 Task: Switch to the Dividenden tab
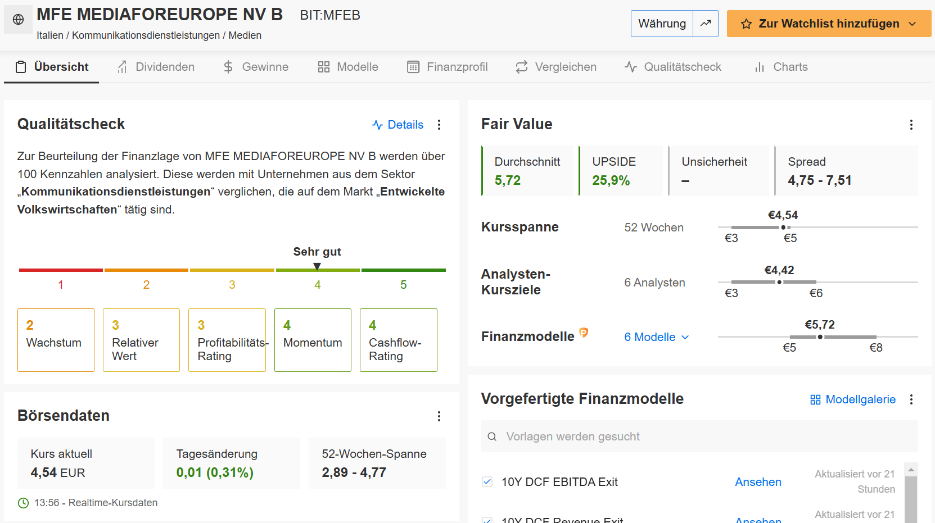pyautogui.click(x=156, y=67)
